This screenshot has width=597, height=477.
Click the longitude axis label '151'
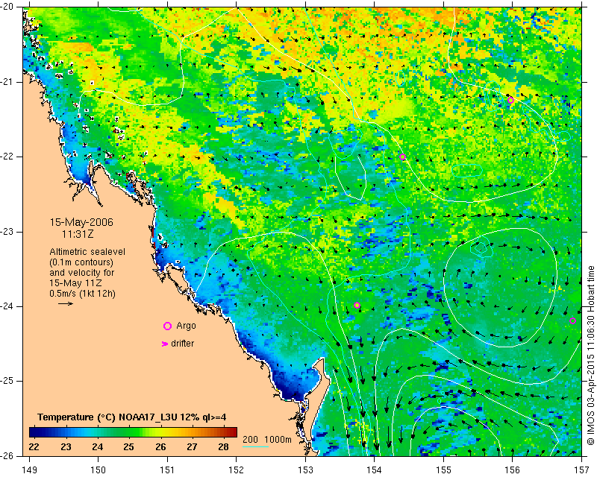pyautogui.click(x=167, y=470)
